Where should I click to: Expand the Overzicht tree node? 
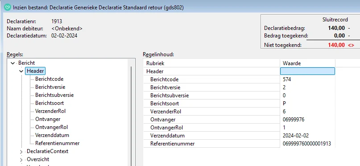(x=21, y=160)
